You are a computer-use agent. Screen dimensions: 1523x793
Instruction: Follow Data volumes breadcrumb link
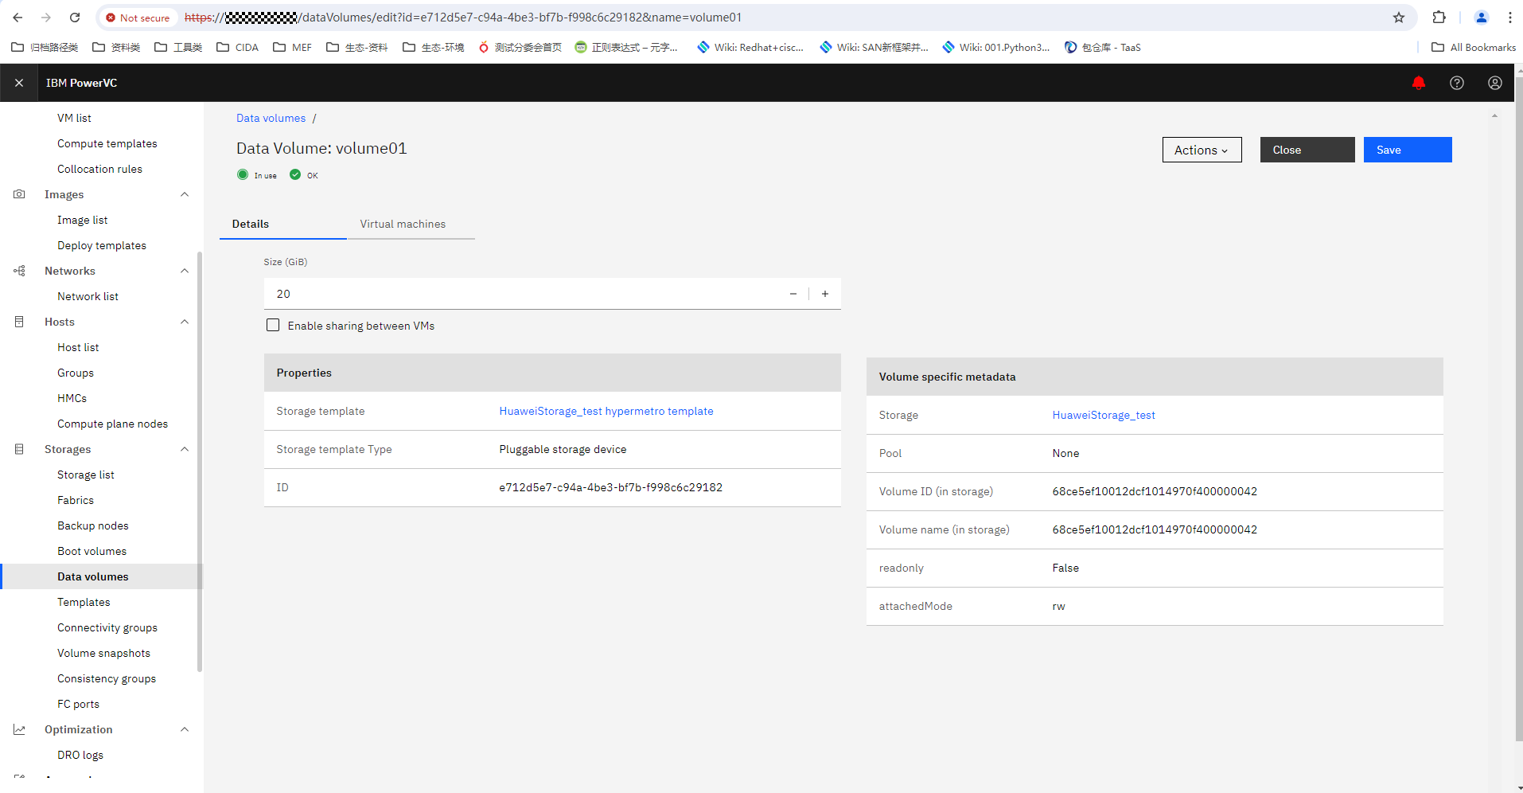click(271, 118)
